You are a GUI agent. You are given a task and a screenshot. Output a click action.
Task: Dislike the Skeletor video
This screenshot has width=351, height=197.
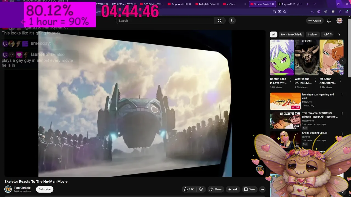click(x=201, y=189)
